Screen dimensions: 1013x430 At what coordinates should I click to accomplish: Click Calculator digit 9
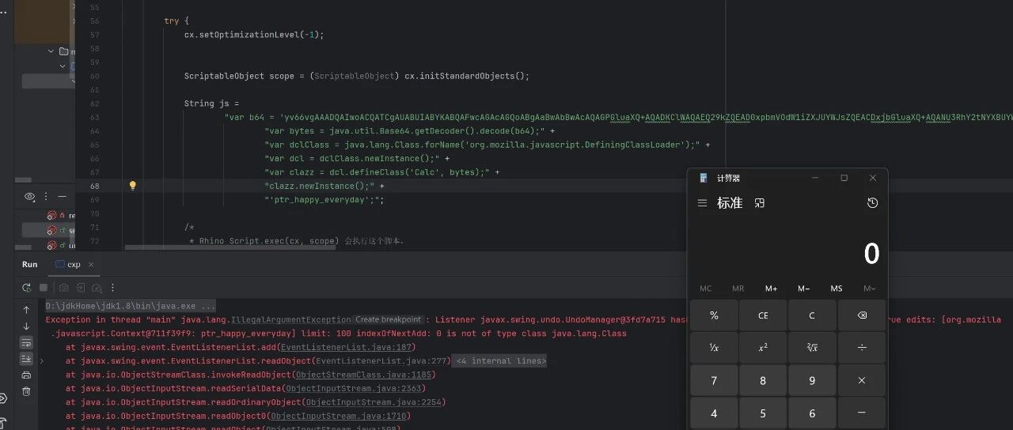(x=812, y=380)
